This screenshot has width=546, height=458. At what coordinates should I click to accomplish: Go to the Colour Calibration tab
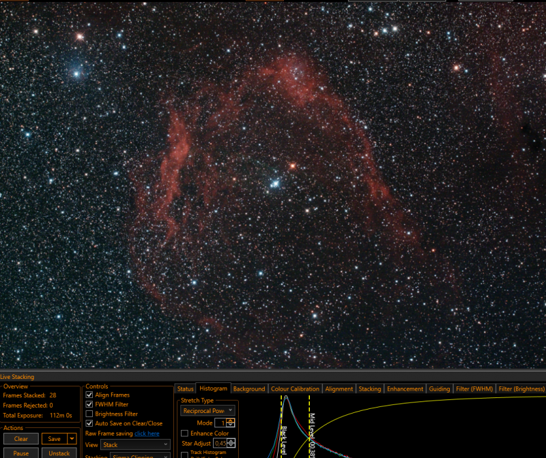pyautogui.click(x=295, y=388)
